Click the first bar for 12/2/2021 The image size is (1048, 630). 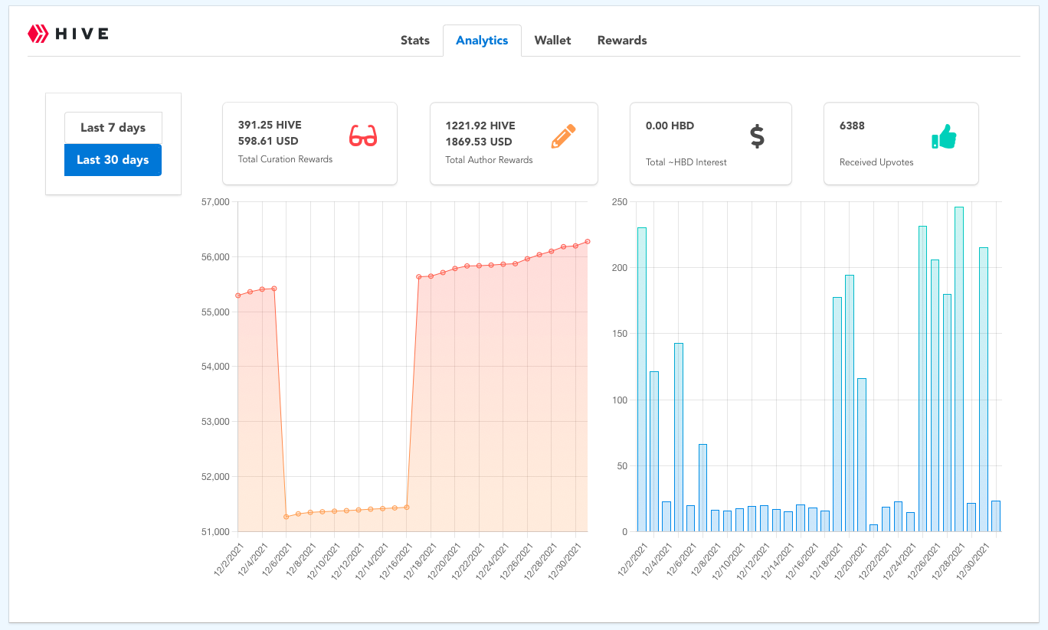click(x=642, y=379)
